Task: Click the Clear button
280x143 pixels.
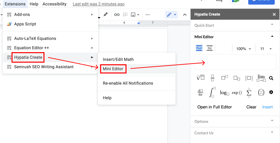Action: [251, 107]
